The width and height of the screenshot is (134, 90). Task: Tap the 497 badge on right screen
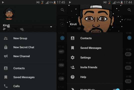tap(128, 54)
